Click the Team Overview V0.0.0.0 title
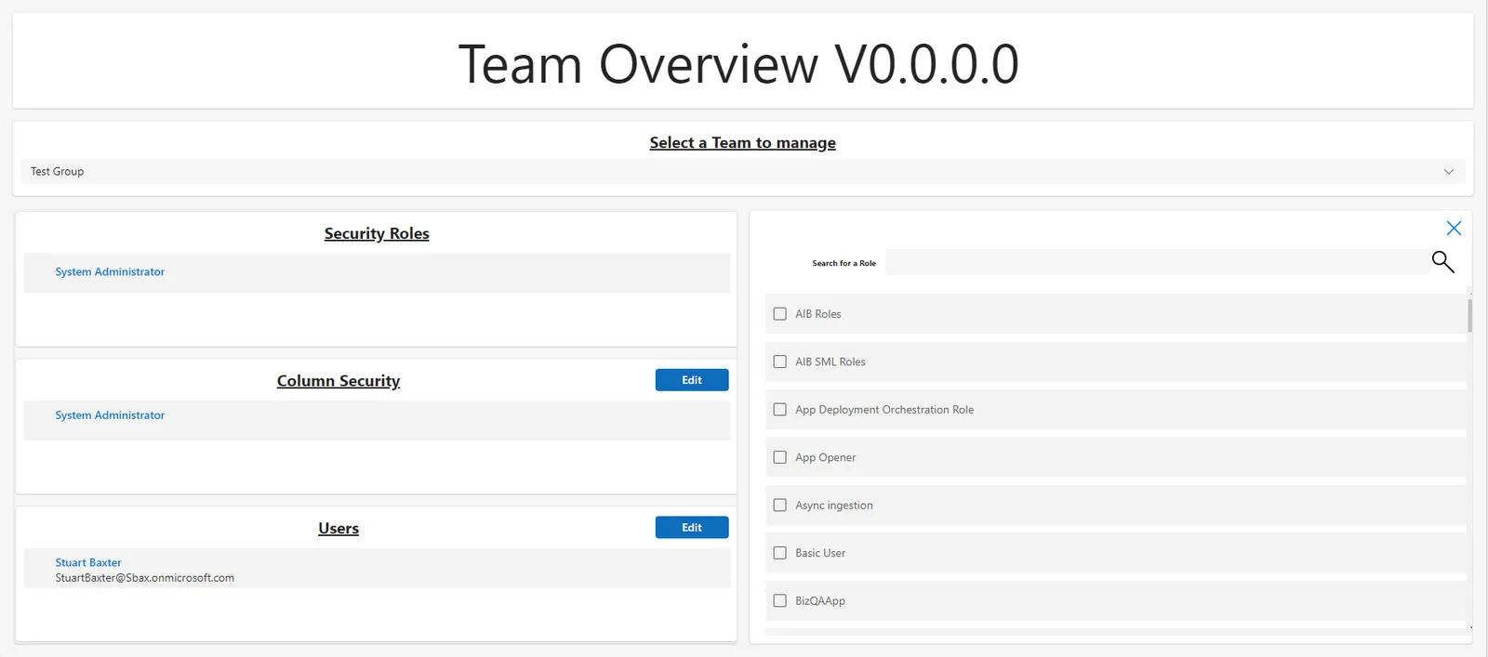 point(739,64)
